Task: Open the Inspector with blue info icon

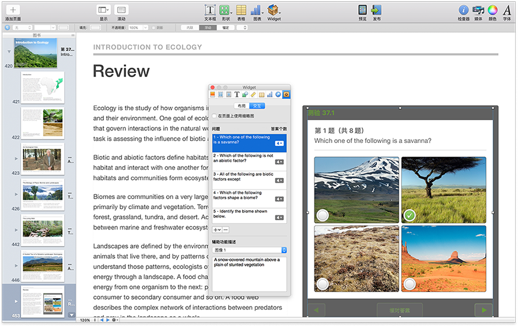Action: [x=464, y=10]
